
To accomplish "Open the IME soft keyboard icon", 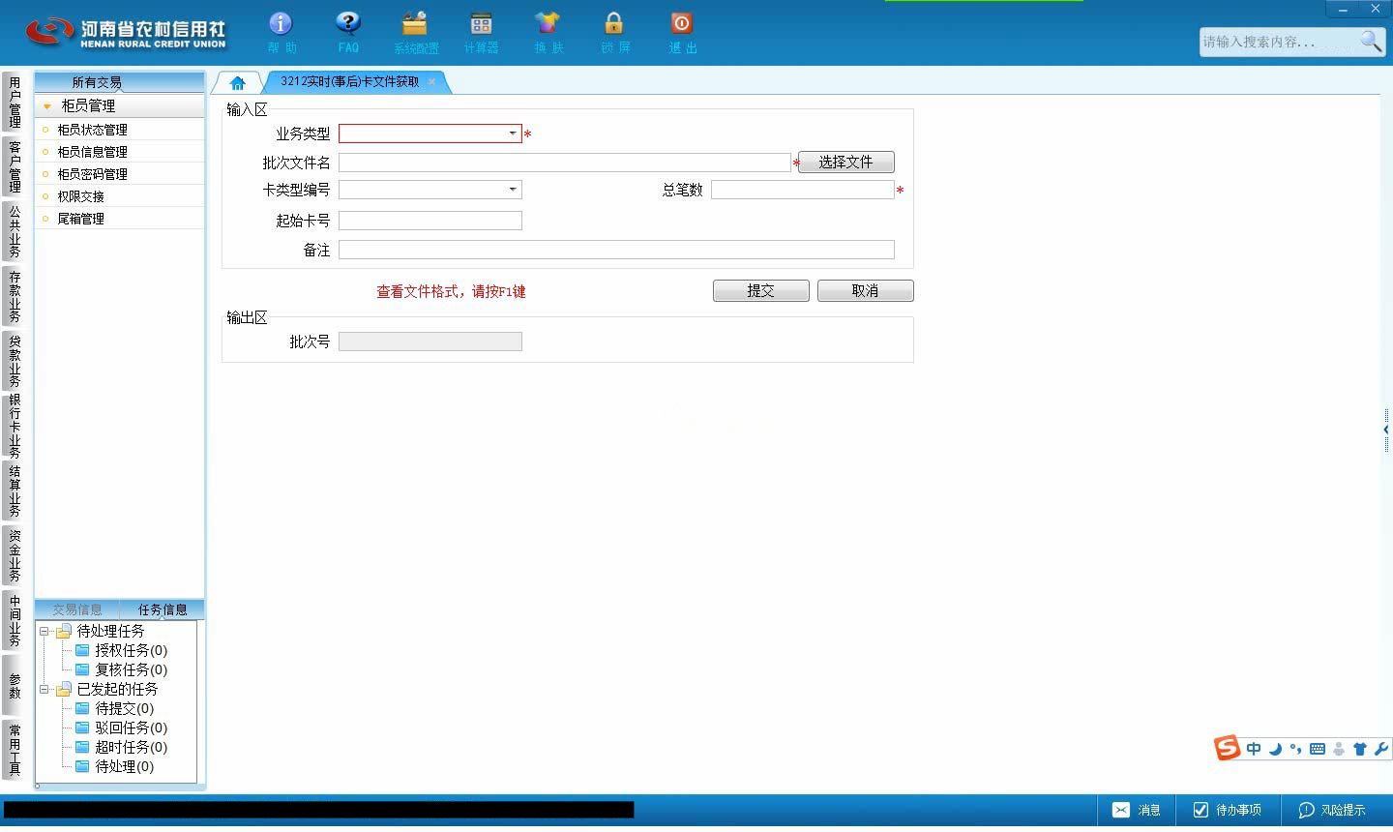I will click(x=1318, y=749).
